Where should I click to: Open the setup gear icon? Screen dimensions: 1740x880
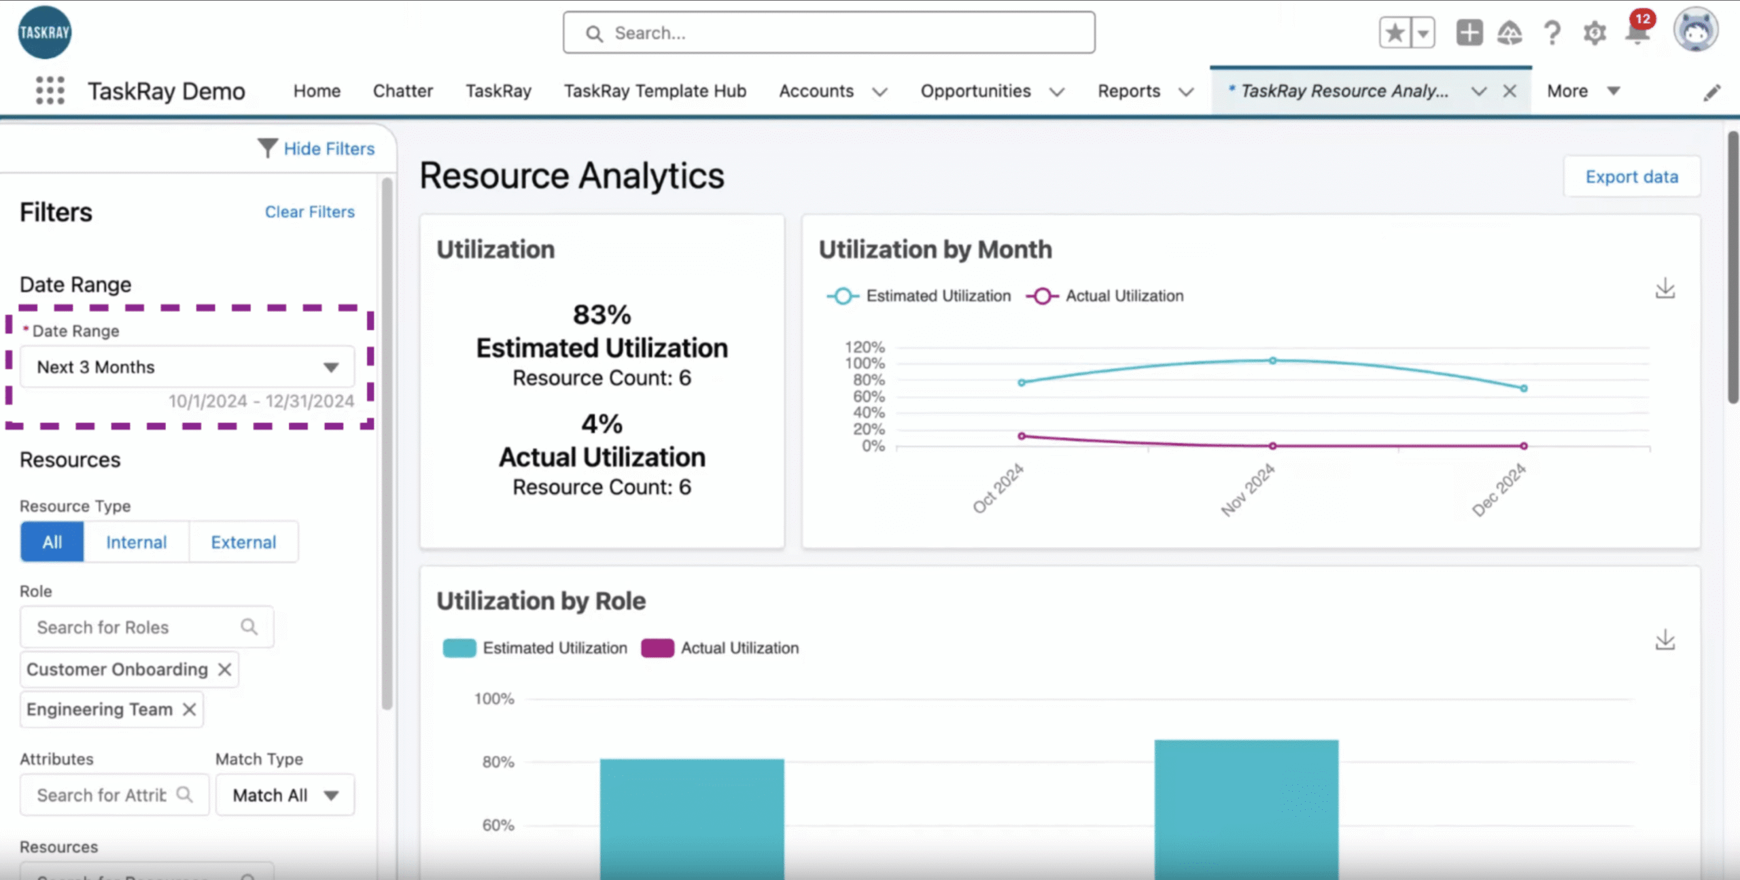(x=1594, y=33)
